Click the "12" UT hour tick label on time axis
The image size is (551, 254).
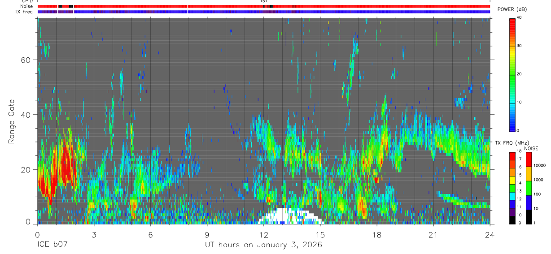click(x=264, y=234)
